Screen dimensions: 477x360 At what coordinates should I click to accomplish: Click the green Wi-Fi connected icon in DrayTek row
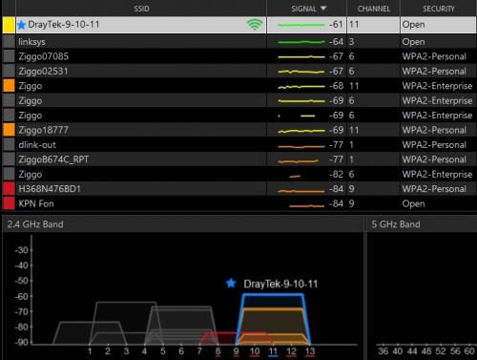(x=255, y=25)
